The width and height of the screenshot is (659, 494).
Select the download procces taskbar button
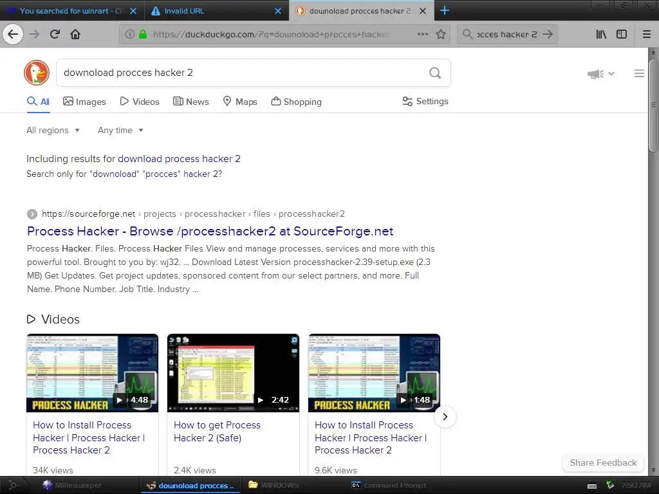click(190, 485)
